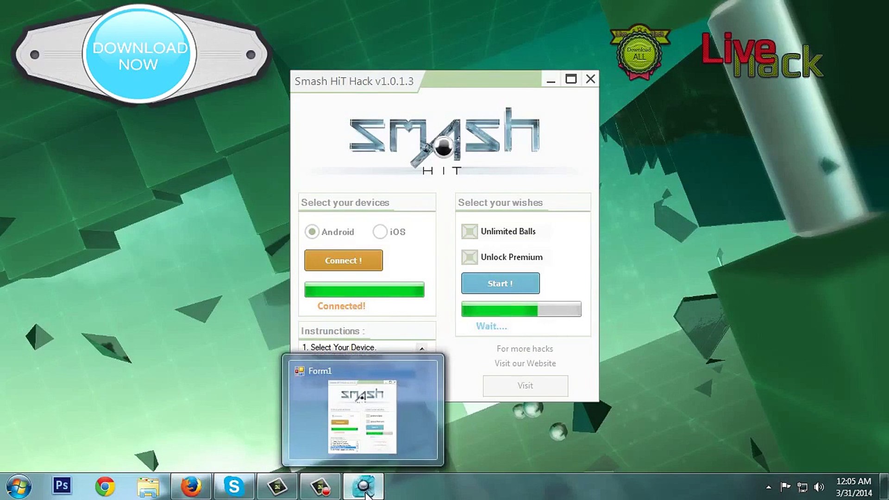This screenshot has height=500, width=889.
Task: Launch Google Chrome taskbar icon
Action: 105,487
